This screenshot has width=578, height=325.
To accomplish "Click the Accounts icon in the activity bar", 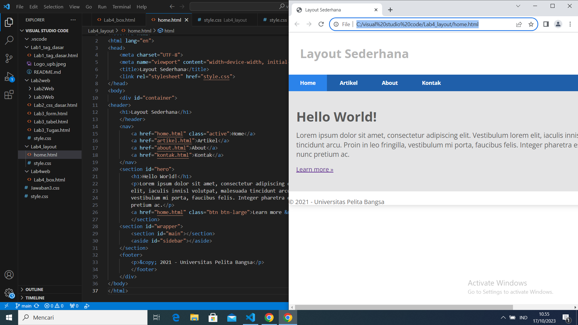I will click(x=9, y=274).
